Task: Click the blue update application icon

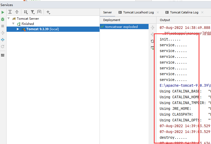Action: click(3, 40)
